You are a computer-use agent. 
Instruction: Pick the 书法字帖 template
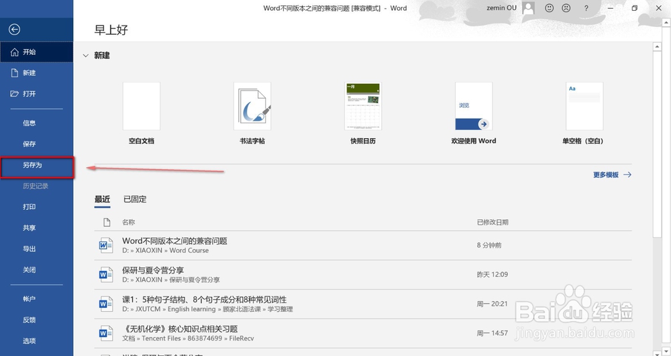[x=252, y=106]
